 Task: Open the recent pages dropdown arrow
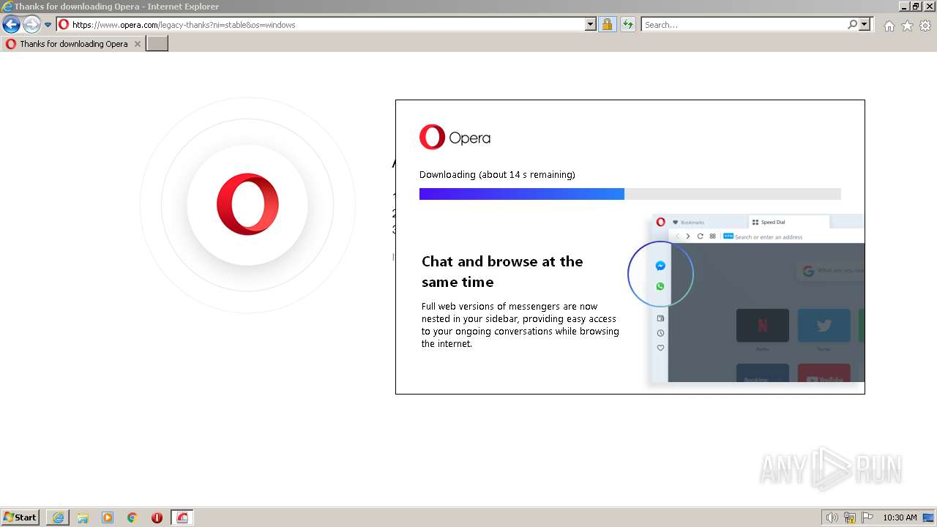tap(48, 25)
